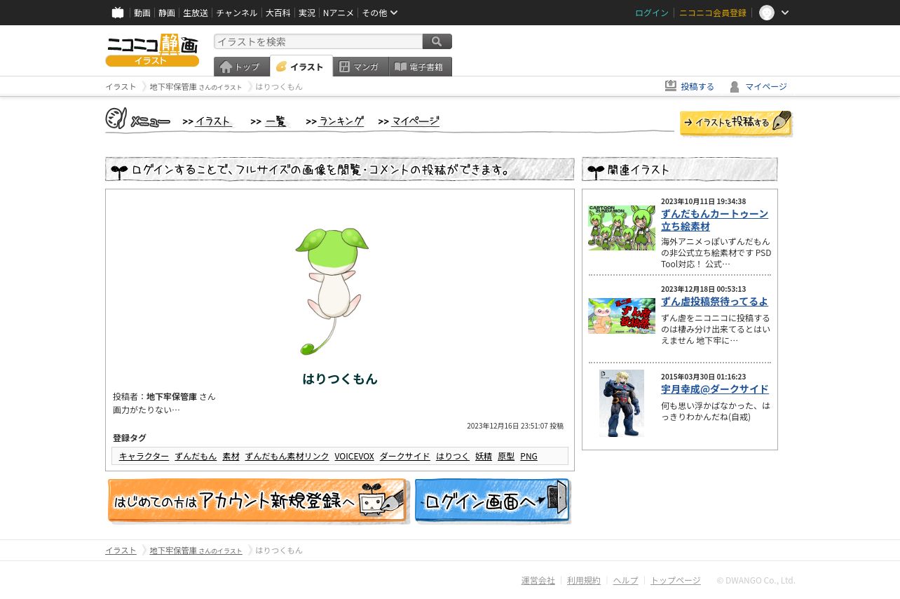Click イラスト in the bottom breadcrumb

(x=121, y=551)
